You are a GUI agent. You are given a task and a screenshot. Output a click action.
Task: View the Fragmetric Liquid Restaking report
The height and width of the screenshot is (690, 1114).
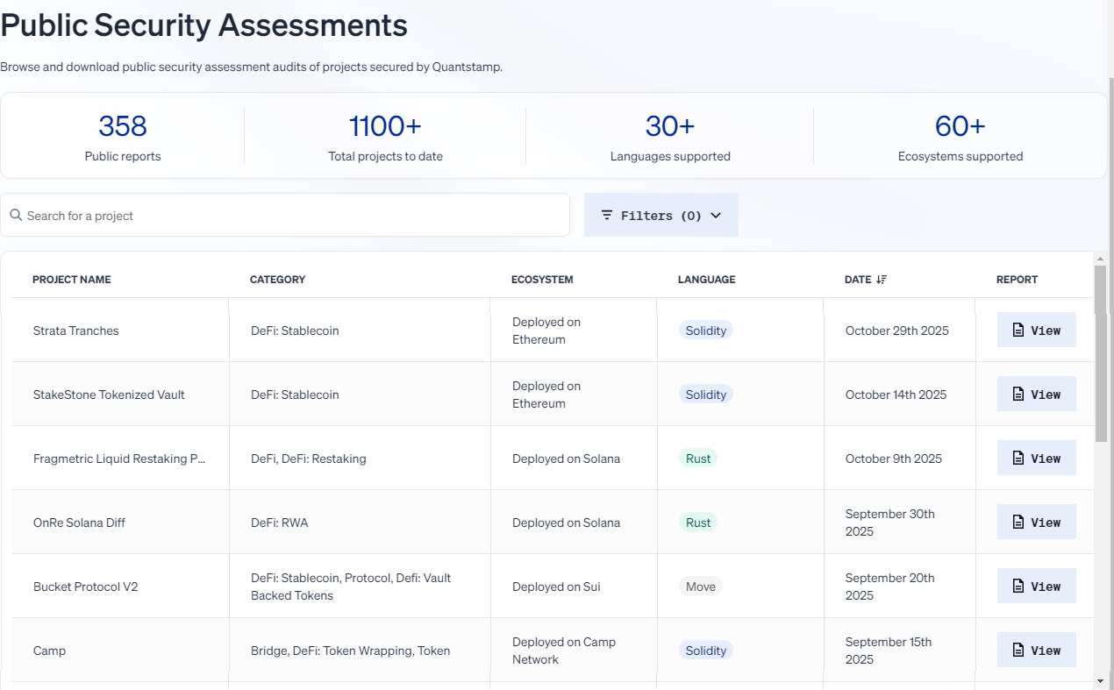(1036, 459)
